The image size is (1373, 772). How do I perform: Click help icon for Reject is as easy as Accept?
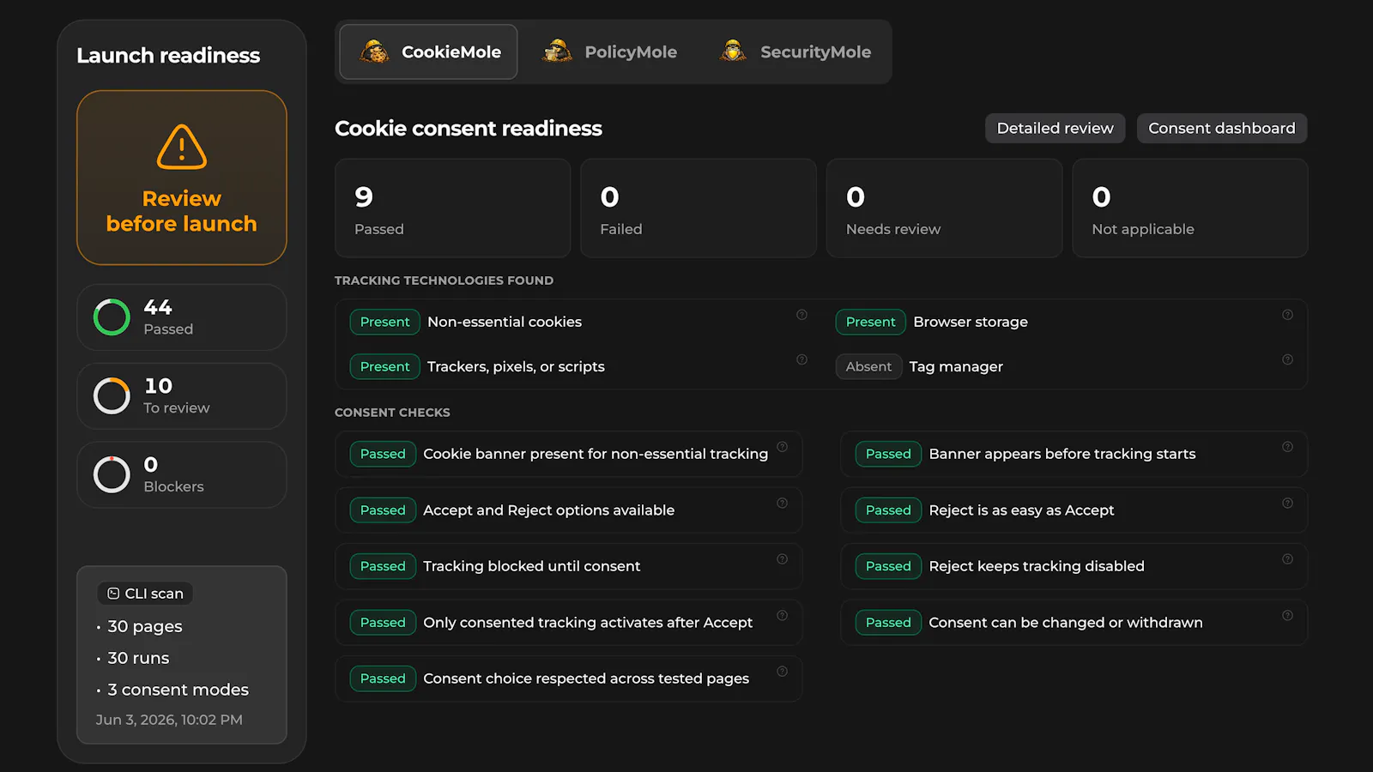coord(1287,504)
